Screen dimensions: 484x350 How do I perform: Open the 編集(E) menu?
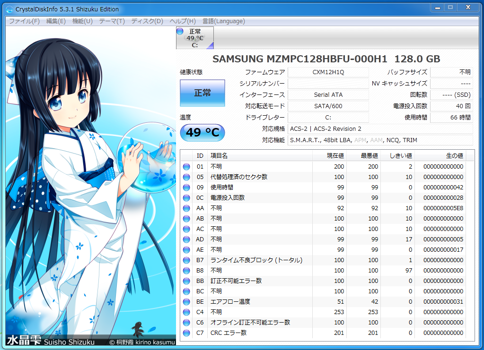point(55,21)
